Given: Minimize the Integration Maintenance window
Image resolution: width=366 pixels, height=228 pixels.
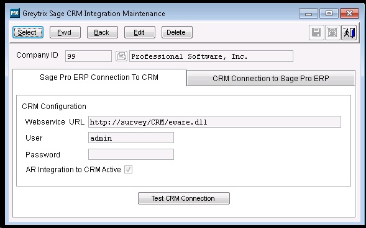Looking at the screenshot, I should (x=308, y=13).
